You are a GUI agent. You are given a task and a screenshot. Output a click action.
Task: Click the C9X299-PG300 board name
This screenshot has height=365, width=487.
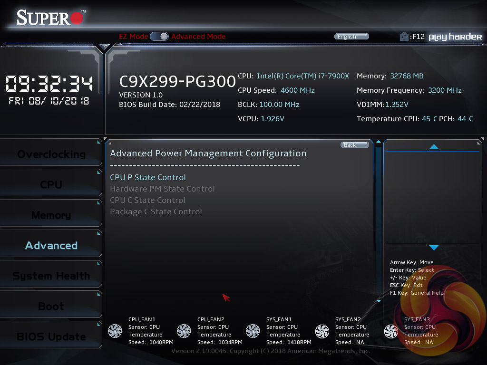(177, 81)
